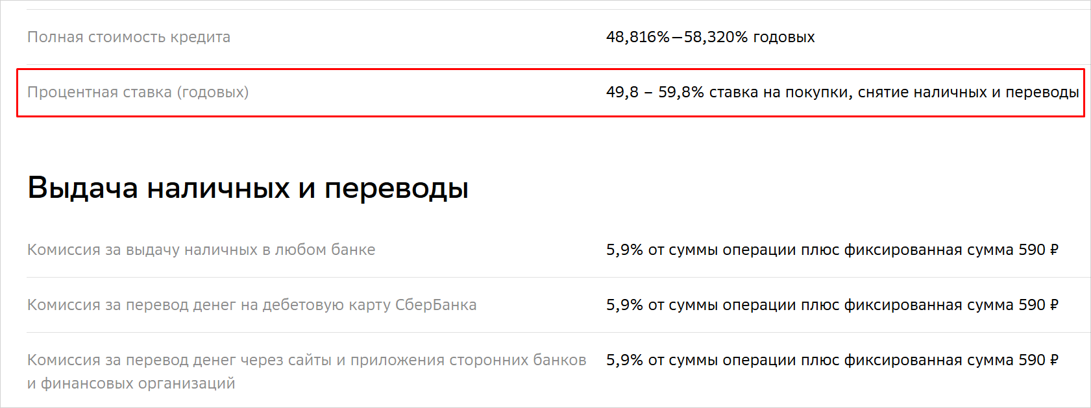Click "5,9%" in the SberBank debit card row
The height and width of the screenshot is (408, 1091).
click(624, 305)
